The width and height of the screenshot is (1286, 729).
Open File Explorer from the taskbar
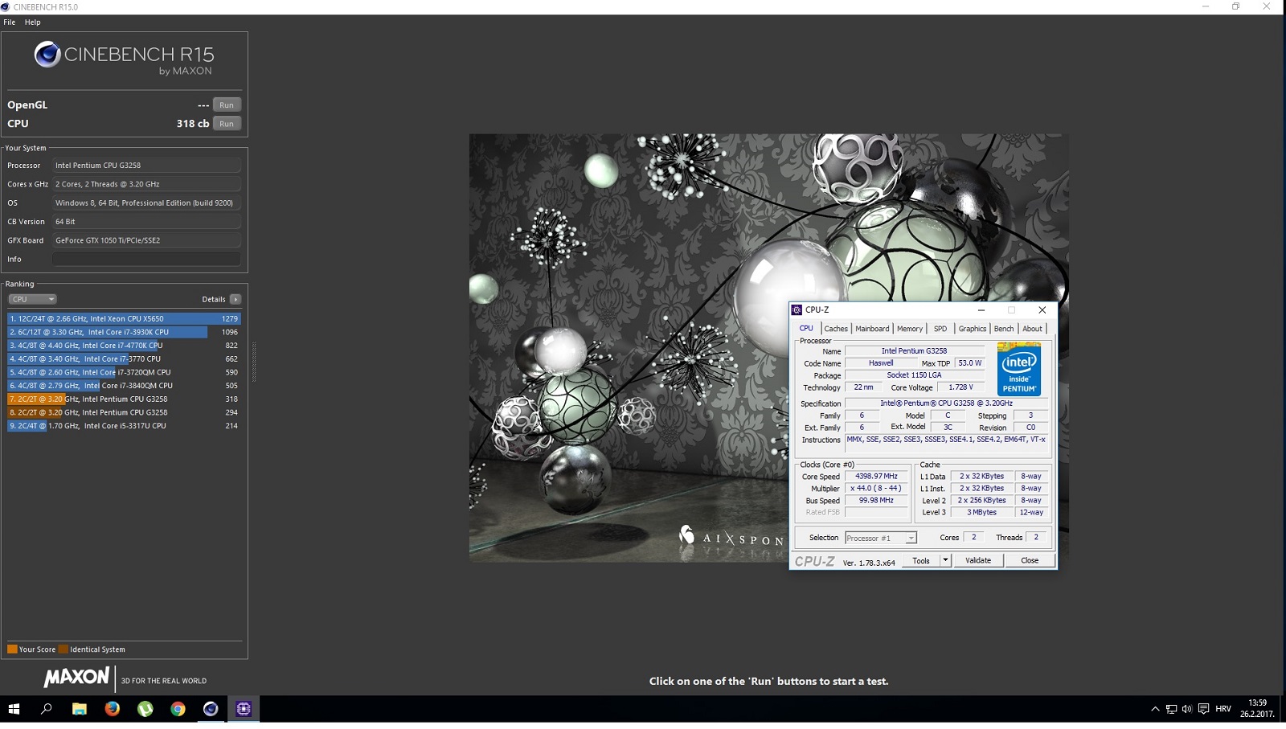[79, 708]
